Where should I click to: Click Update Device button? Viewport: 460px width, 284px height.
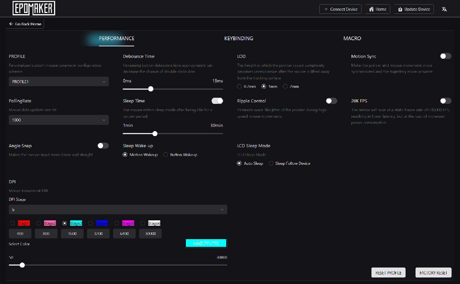414,9
